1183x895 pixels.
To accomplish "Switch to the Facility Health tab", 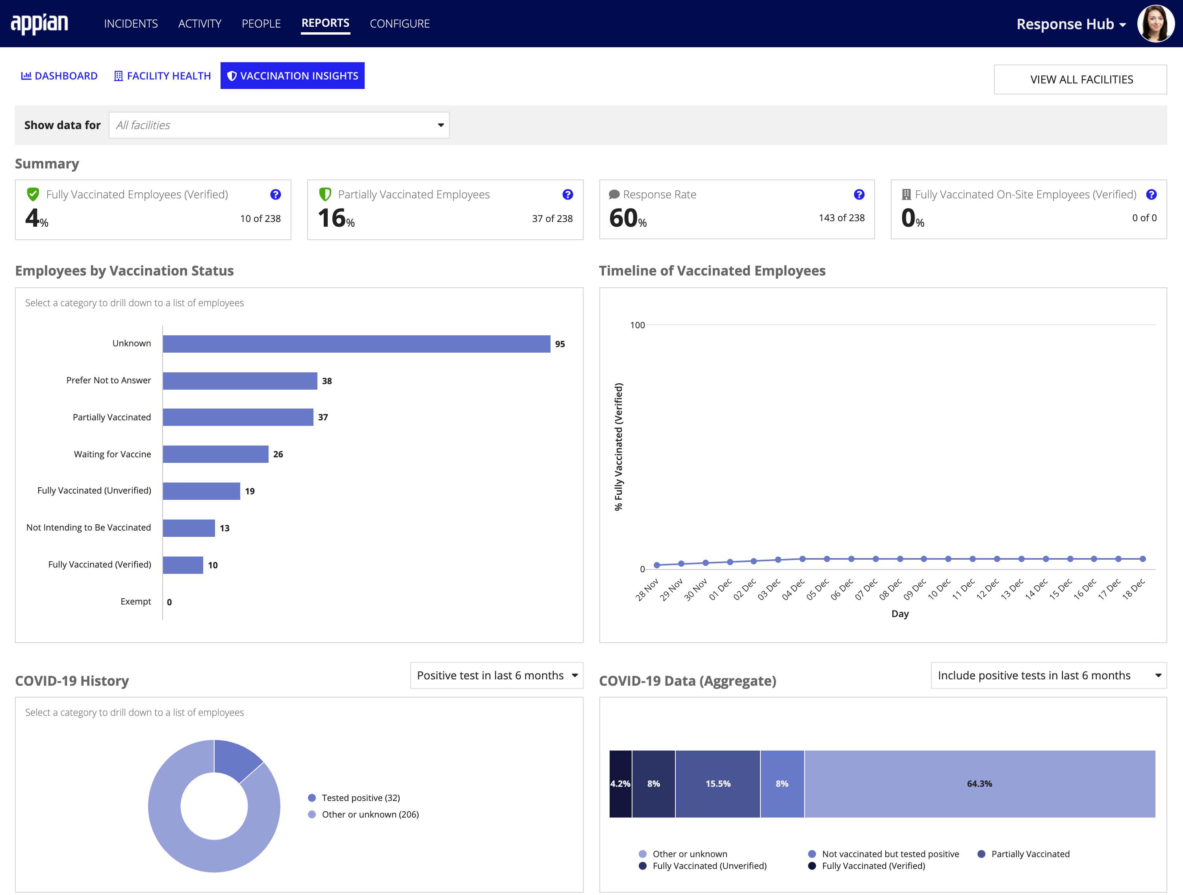I will [x=163, y=76].
